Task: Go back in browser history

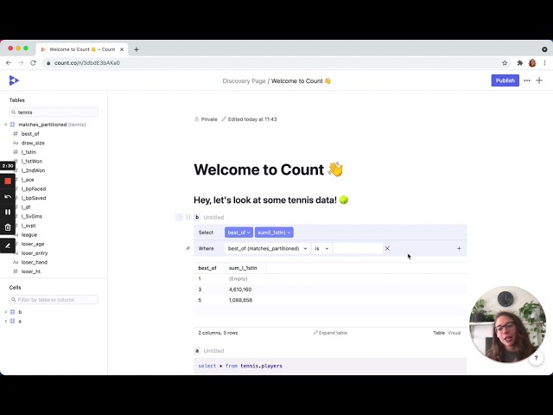Action: pos(9,63)
